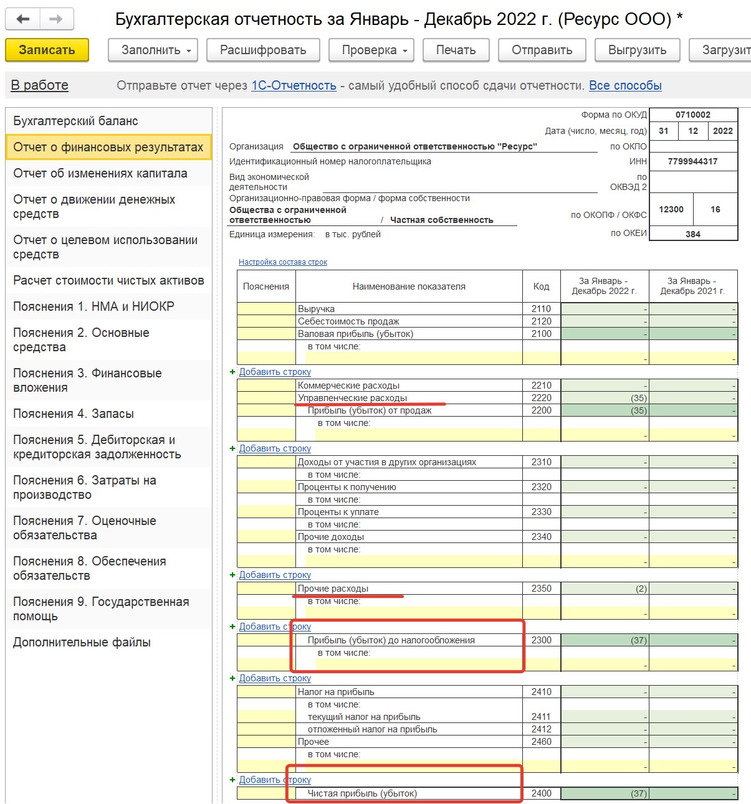Click the Выручка 2022 value cell
Screen dimensions: 751x804
605,309
